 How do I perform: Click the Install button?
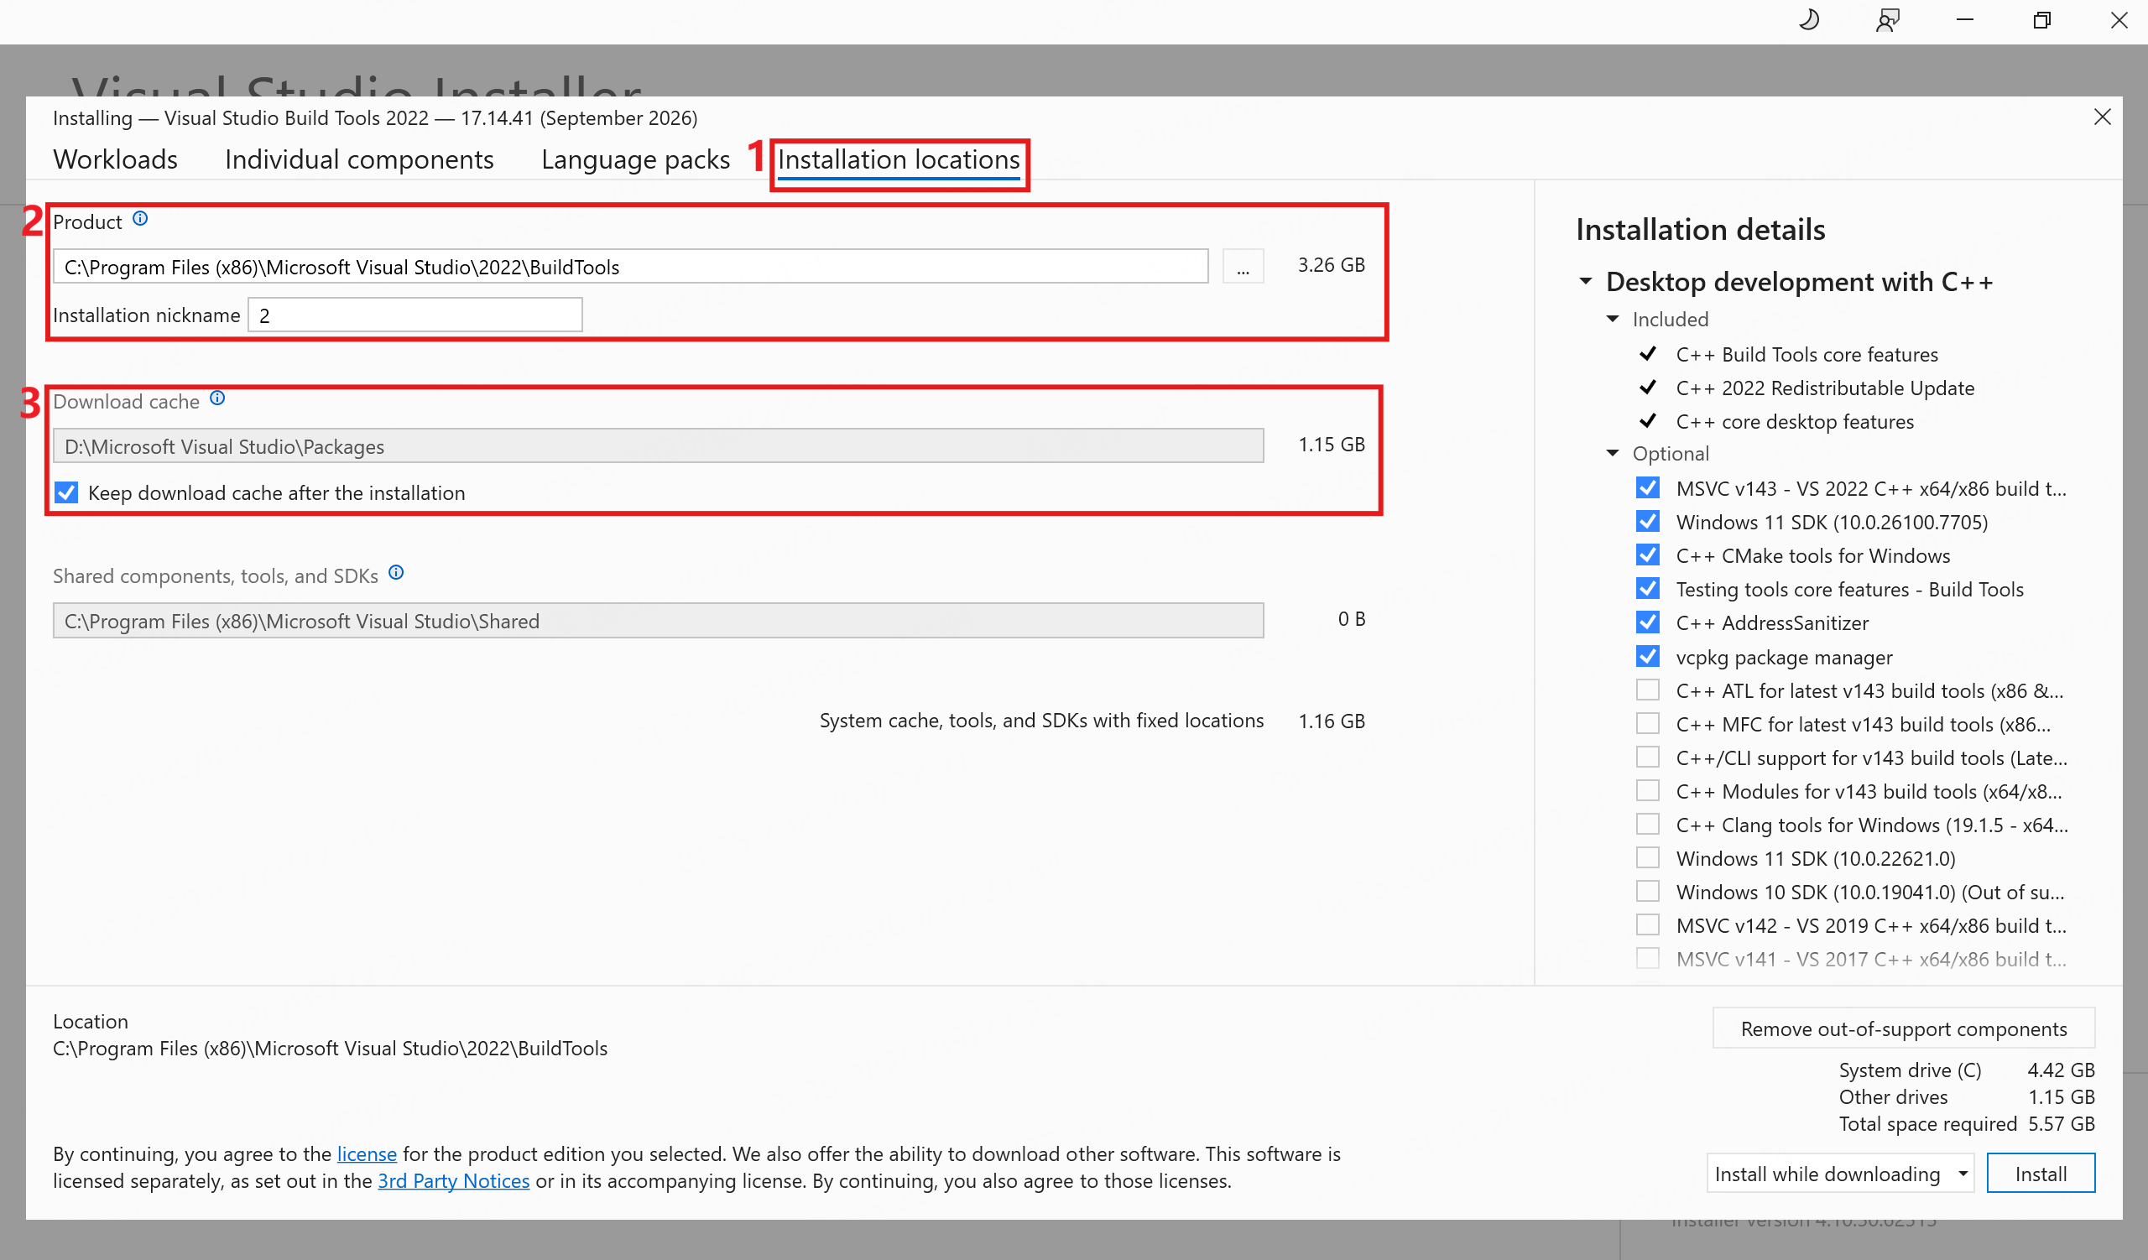coord(2041,1173)
